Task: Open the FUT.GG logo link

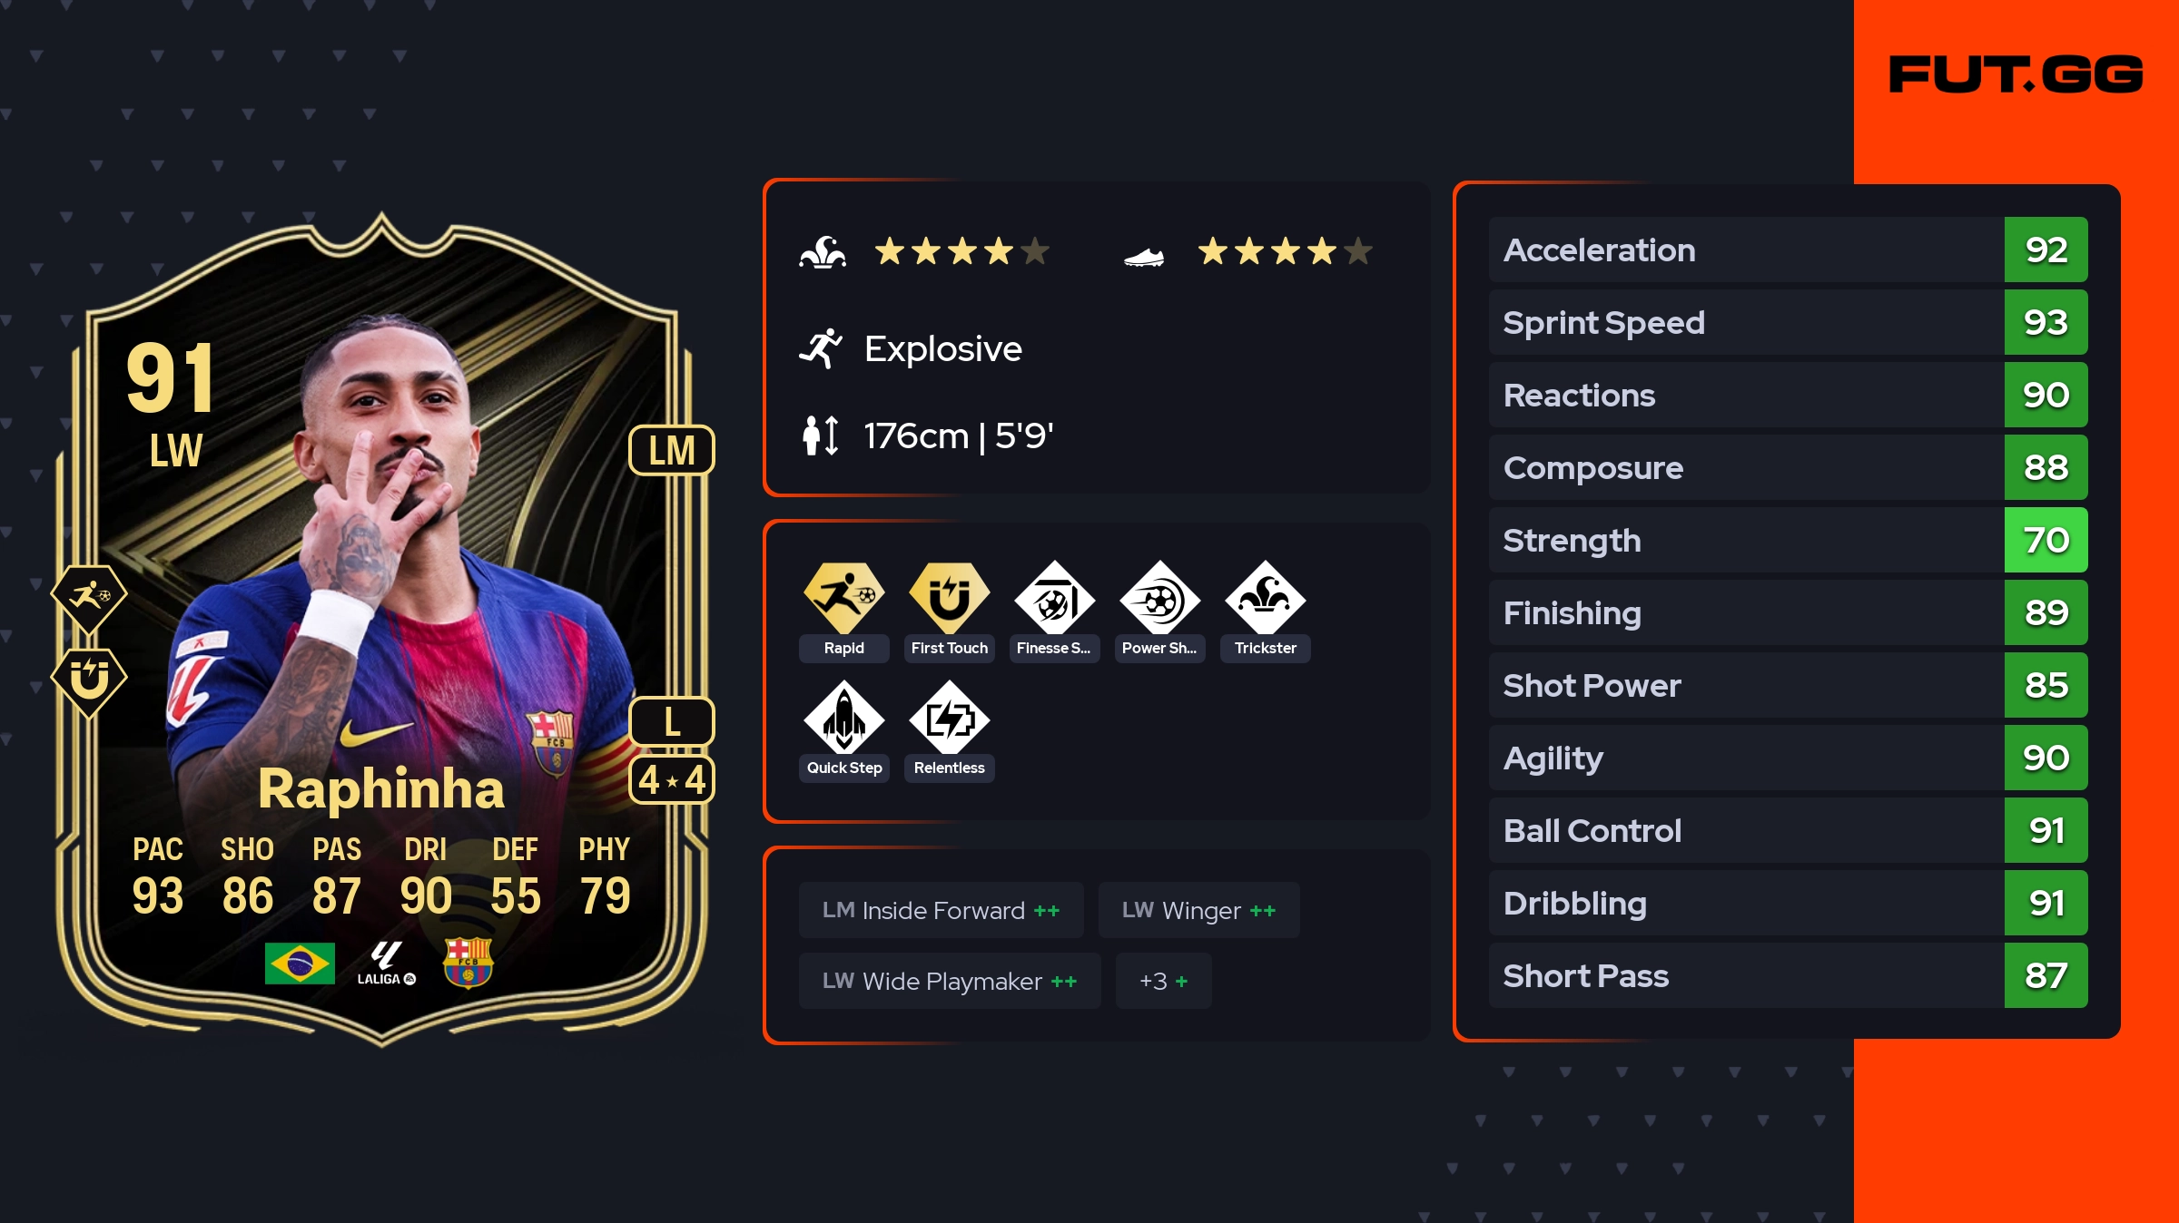Action: [2016, 74]
